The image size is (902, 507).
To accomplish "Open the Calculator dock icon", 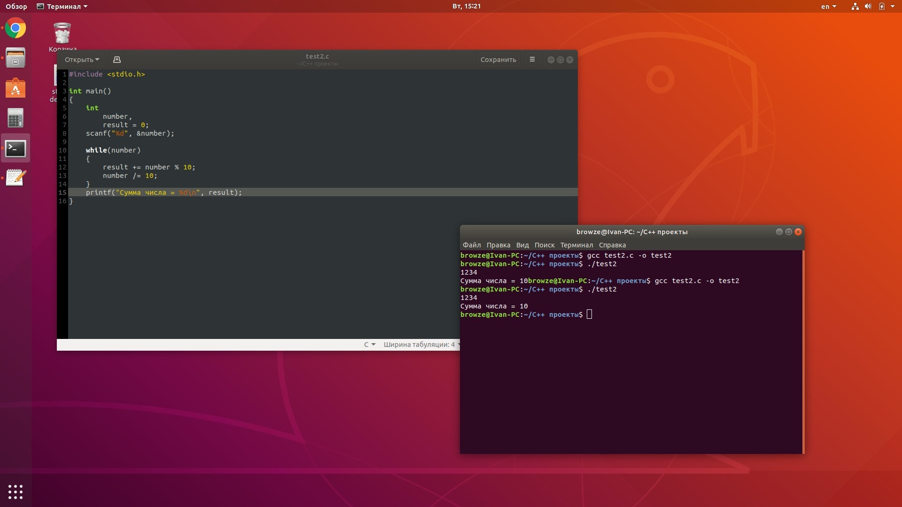I will pos(16,118).
